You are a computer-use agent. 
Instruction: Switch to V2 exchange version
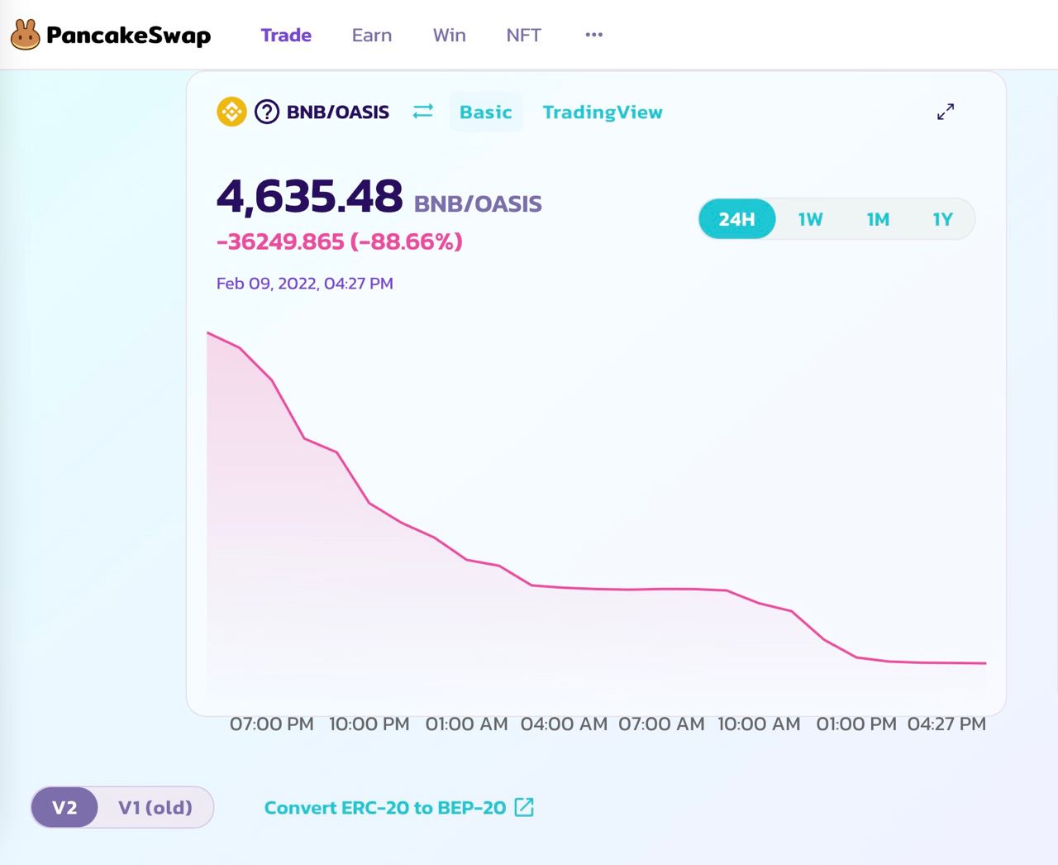point(64,807)
